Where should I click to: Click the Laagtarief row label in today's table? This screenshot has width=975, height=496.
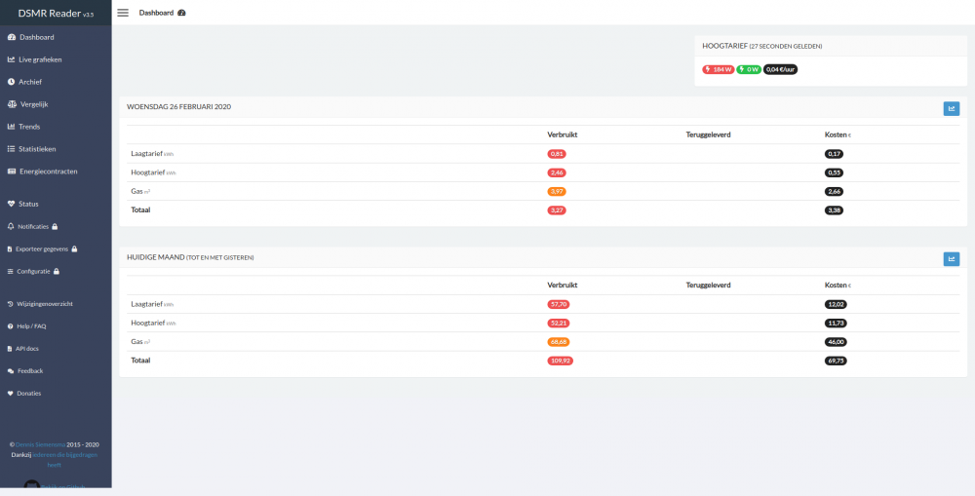click(x=152, y=154)
